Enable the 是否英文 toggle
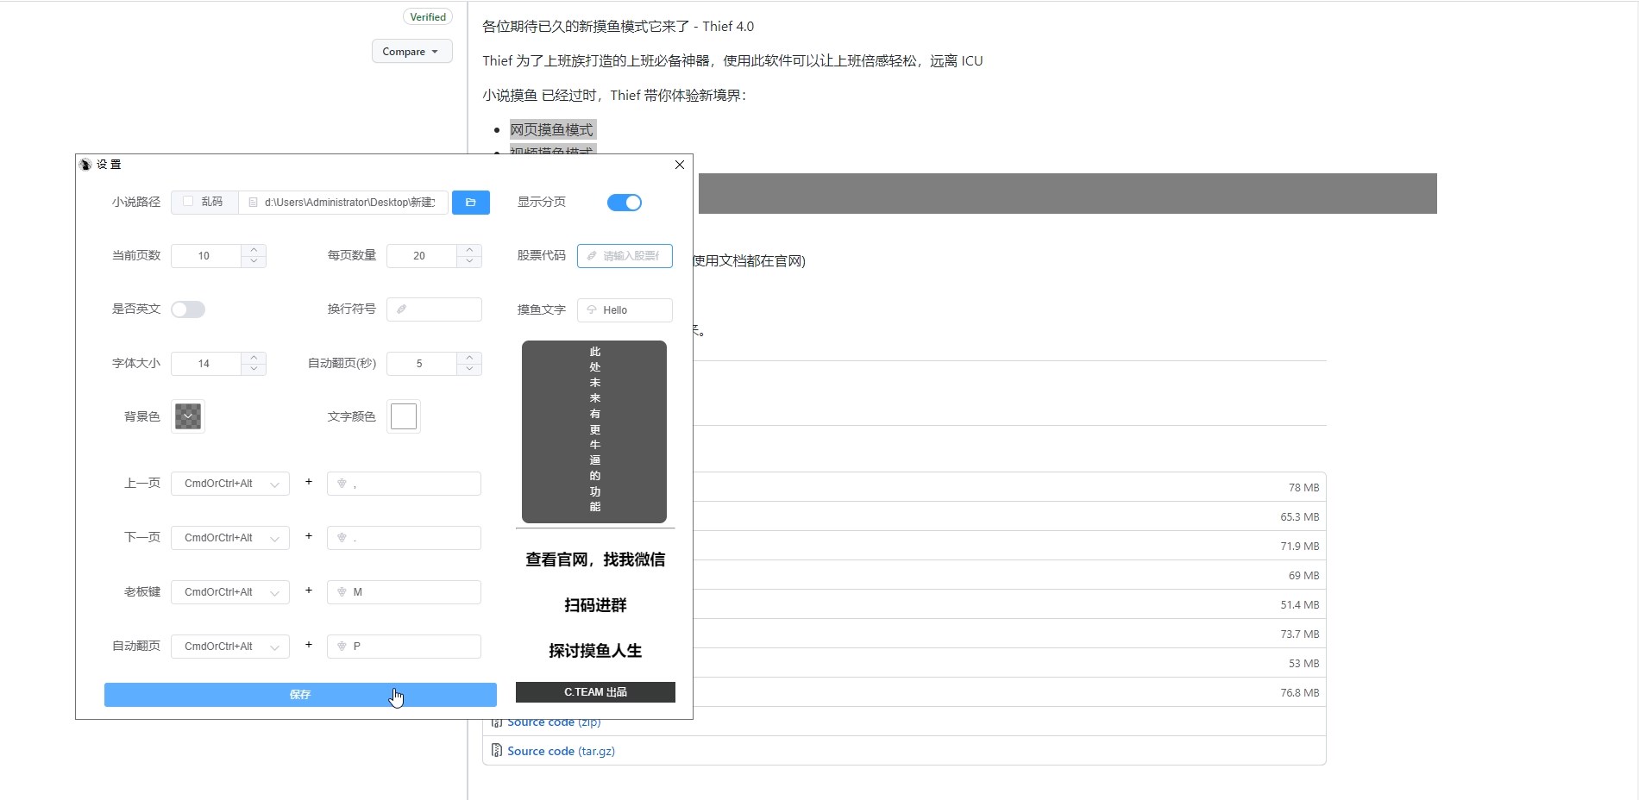The image size is (1639, 800). [x=188, y=309]
